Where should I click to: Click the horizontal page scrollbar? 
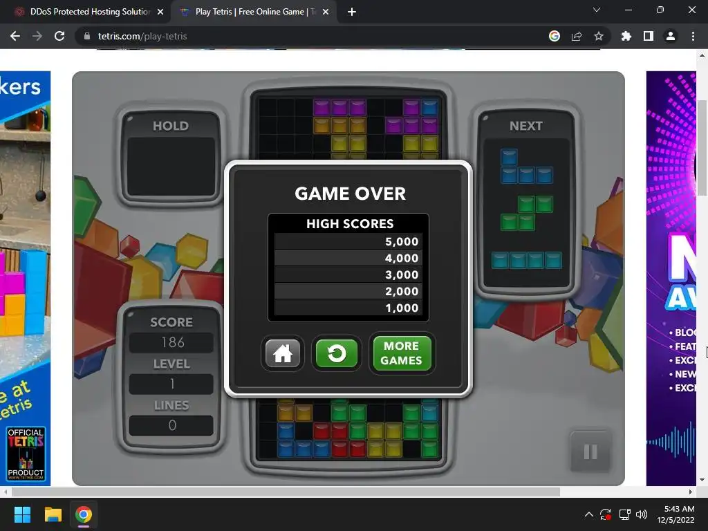point(286,492)
